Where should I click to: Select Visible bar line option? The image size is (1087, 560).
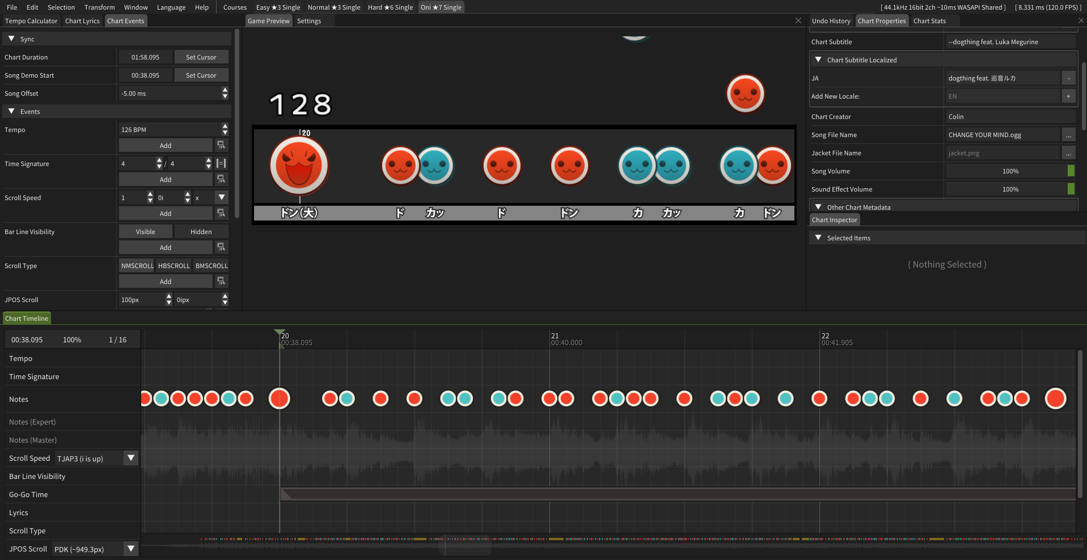click(145, 231)
